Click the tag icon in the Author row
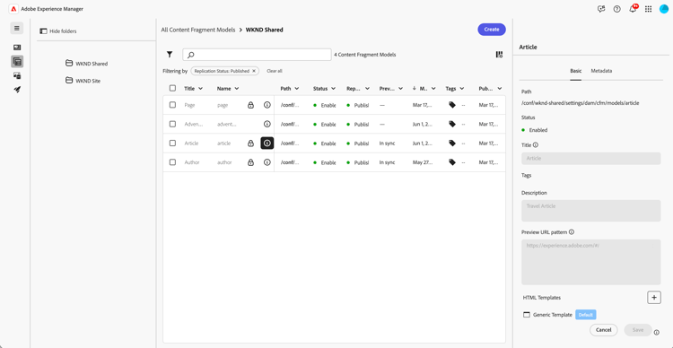Image resolution: width=673 pixels, height=348 pixels. (x=452, y=162)
